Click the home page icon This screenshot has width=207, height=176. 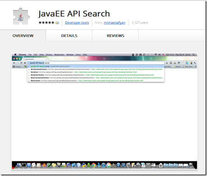[x=25, y=63]
